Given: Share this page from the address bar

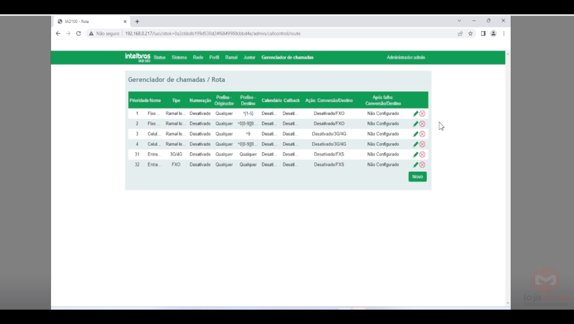Looking at the screenshot, I should click(460, 33).
